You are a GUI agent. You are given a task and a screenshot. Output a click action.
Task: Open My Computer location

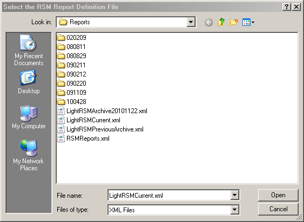[29, 117]
